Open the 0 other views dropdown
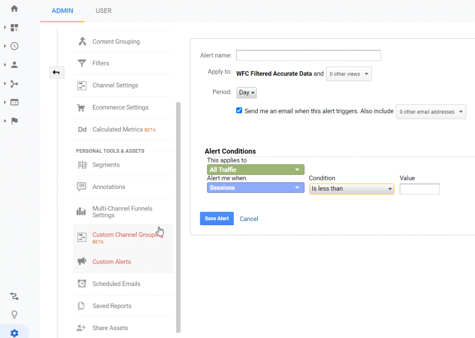The height and width of the screenshot is (338, 475). pos(349,74)
